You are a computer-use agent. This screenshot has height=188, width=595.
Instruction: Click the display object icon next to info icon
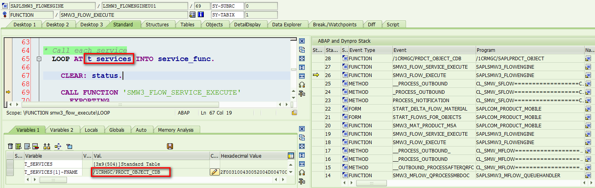click(193, 15)
